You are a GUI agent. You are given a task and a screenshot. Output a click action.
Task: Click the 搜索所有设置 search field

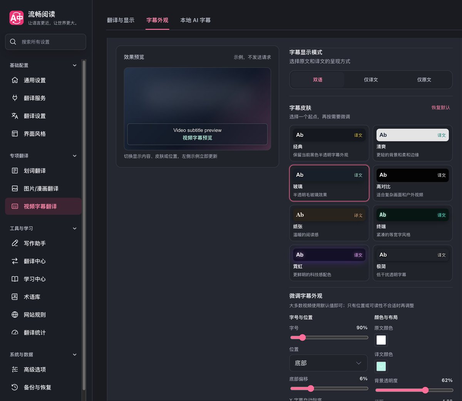pos(45,42)
